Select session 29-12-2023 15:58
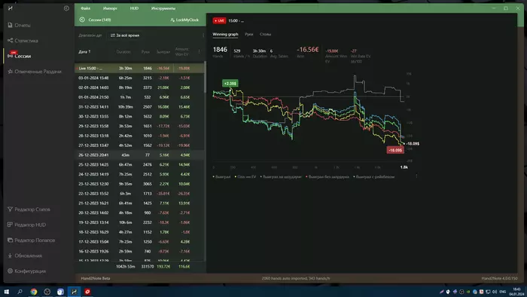 tap(139, 126)
